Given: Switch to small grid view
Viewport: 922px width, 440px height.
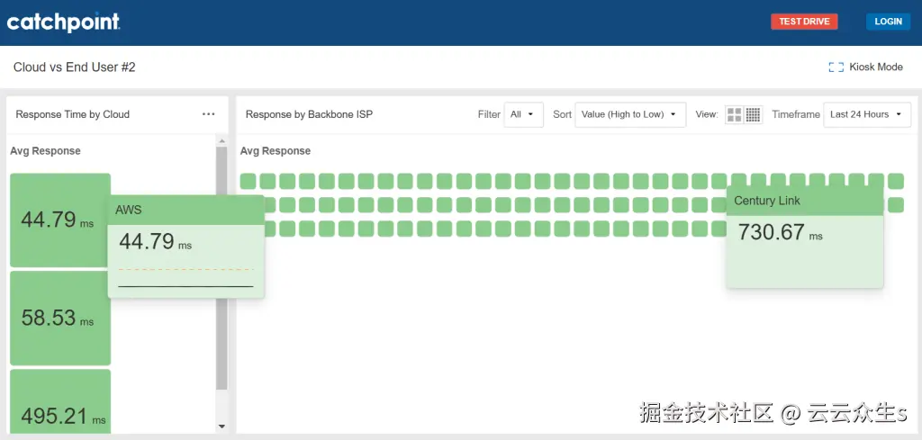Looking at the screenshot, I should [x=754, y=114].
